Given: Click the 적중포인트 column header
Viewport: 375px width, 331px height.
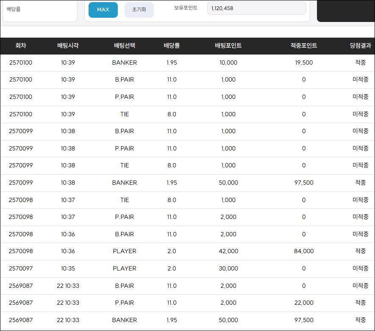Looking at the screenshot, I should [304, 46].
